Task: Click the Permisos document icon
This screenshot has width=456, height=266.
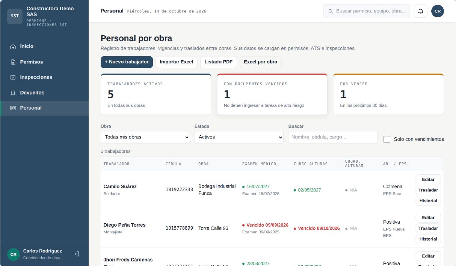Action: [13, 62]
